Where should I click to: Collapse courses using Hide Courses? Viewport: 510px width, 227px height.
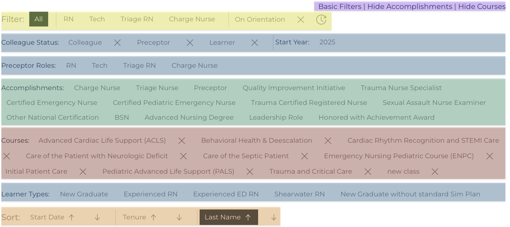click(482, 7)
